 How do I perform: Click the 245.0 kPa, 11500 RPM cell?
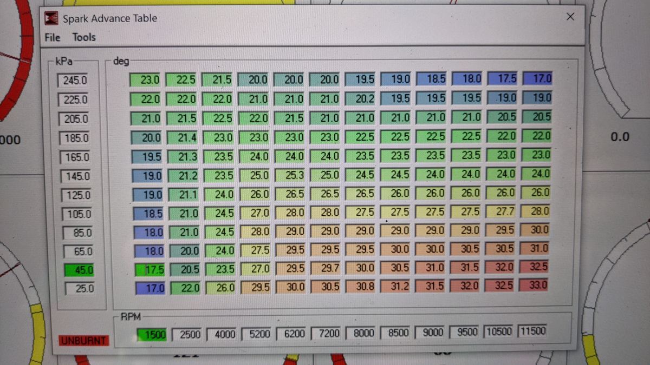click(x=537, y=78)
